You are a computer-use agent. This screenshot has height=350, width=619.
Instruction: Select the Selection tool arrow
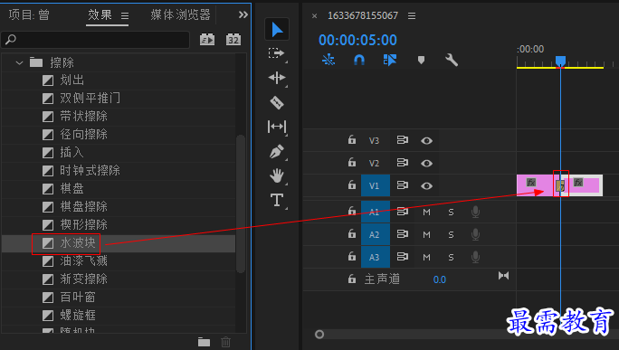[x=277, y=30]
